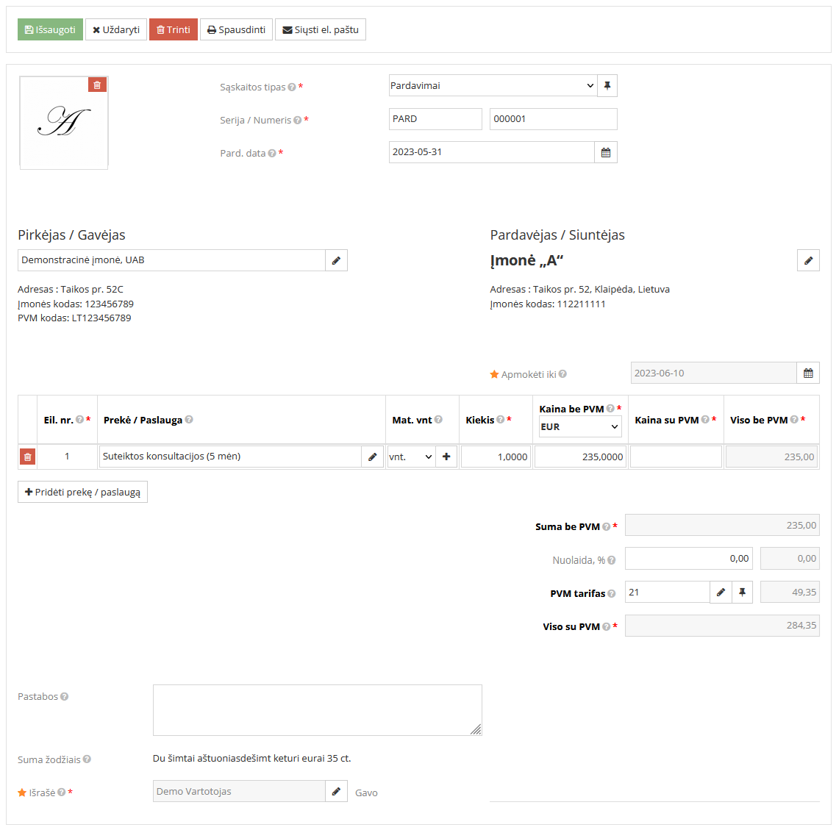Open the Sąskaitos tipas dropdown
Image resolution: width=836 pixels, height=830 pixels.
coord(492,86)
